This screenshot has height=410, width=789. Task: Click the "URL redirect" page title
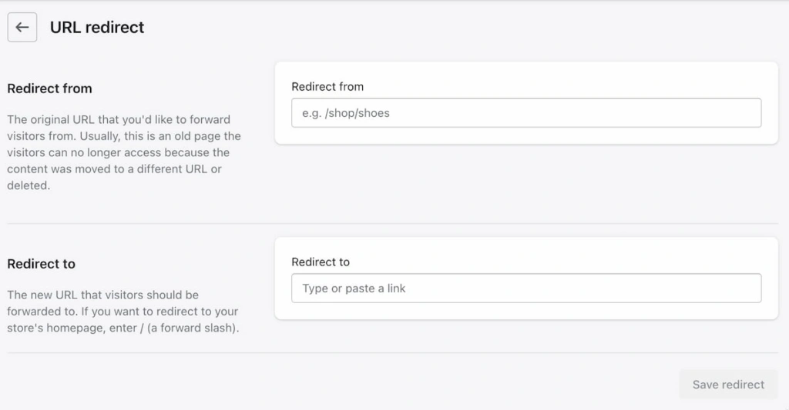click(97, 28)
